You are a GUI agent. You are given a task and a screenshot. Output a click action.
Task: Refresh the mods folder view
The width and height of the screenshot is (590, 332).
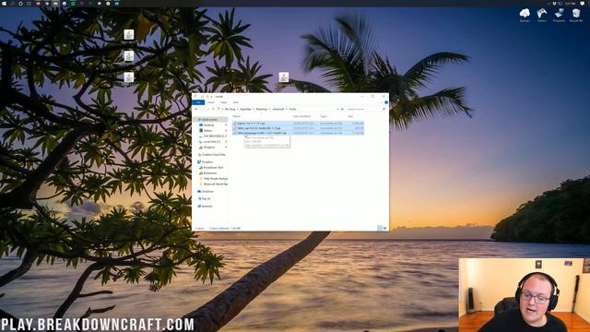(x=342, y=109)
